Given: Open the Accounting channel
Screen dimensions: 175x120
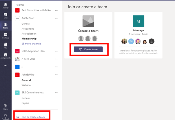Looking at the screenshot, I should [x=28, y=29].
